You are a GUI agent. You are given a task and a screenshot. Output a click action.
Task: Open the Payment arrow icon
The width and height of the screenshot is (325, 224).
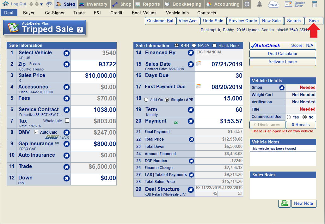pyautogui.click(x=191, y=121)
